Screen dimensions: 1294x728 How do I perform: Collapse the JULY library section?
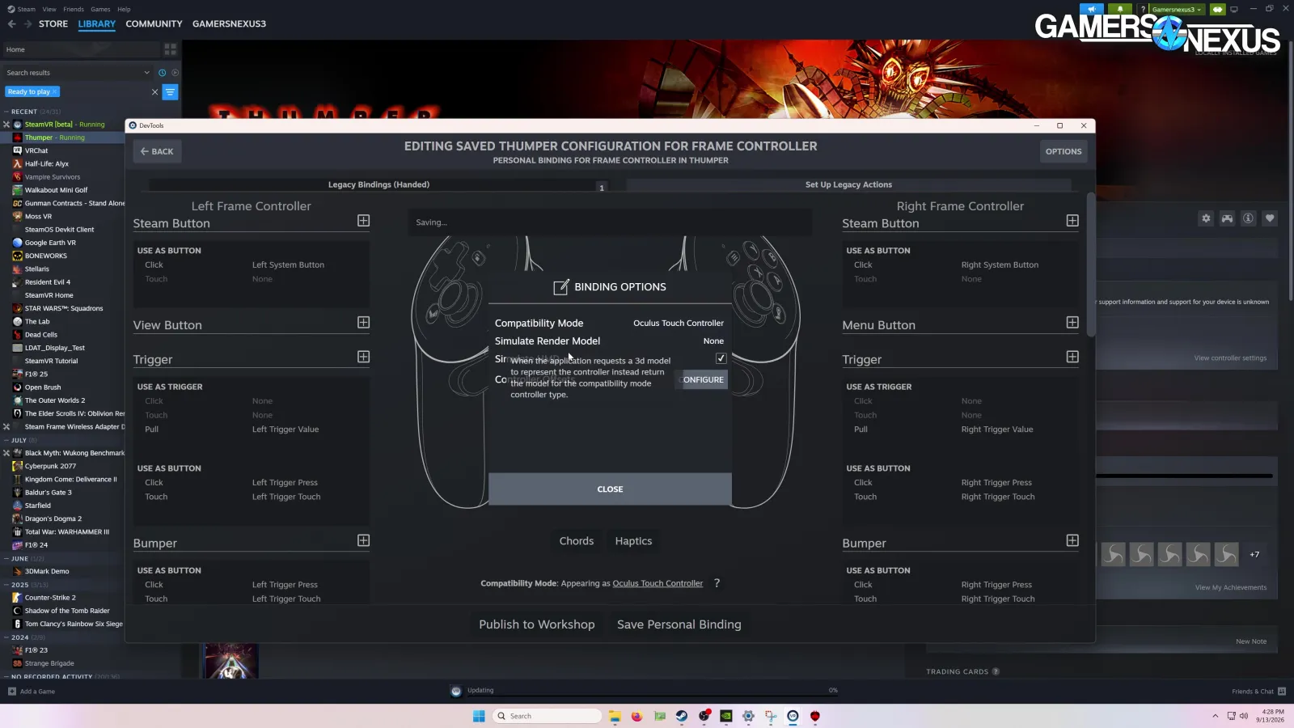(x=6, y=440)
